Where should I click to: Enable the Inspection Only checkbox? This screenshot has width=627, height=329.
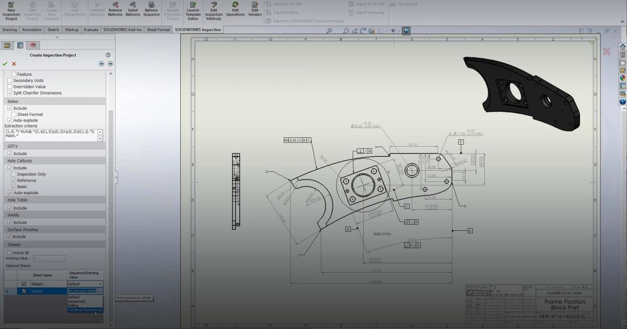pyautogui.click(x=14, y=174)
